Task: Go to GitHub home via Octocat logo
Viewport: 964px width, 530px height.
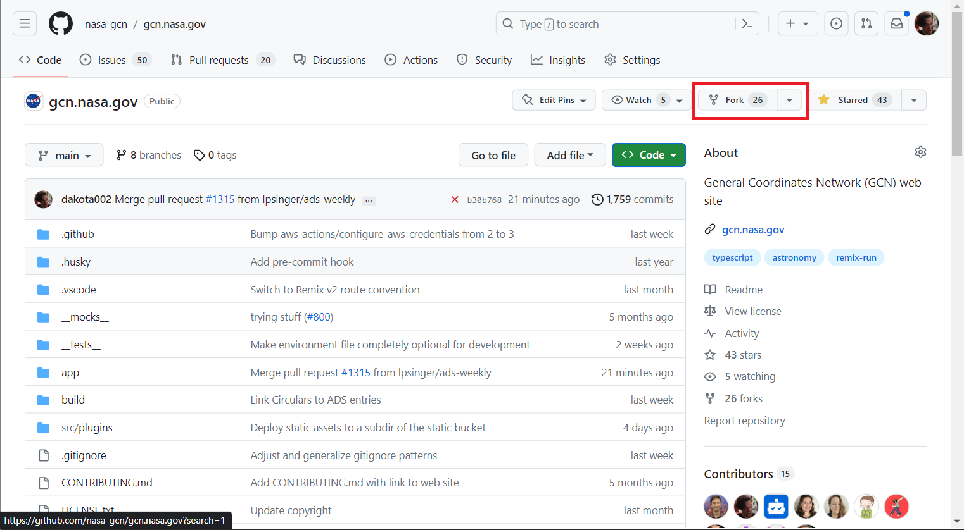Action: (x=61, y=23)
